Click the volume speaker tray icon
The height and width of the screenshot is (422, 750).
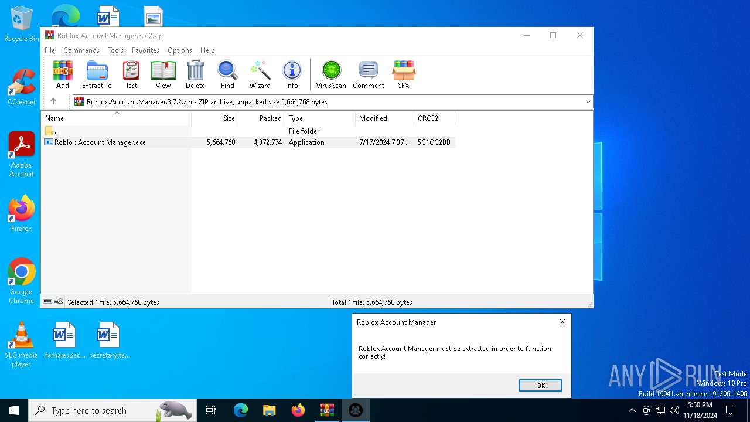pos(674,410)
